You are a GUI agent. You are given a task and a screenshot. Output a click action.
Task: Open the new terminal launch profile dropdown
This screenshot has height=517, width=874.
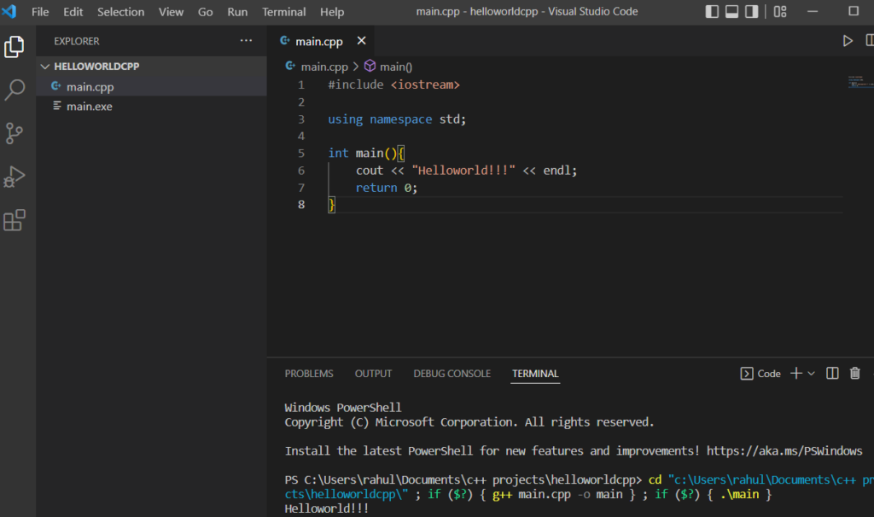coord(812,374)
